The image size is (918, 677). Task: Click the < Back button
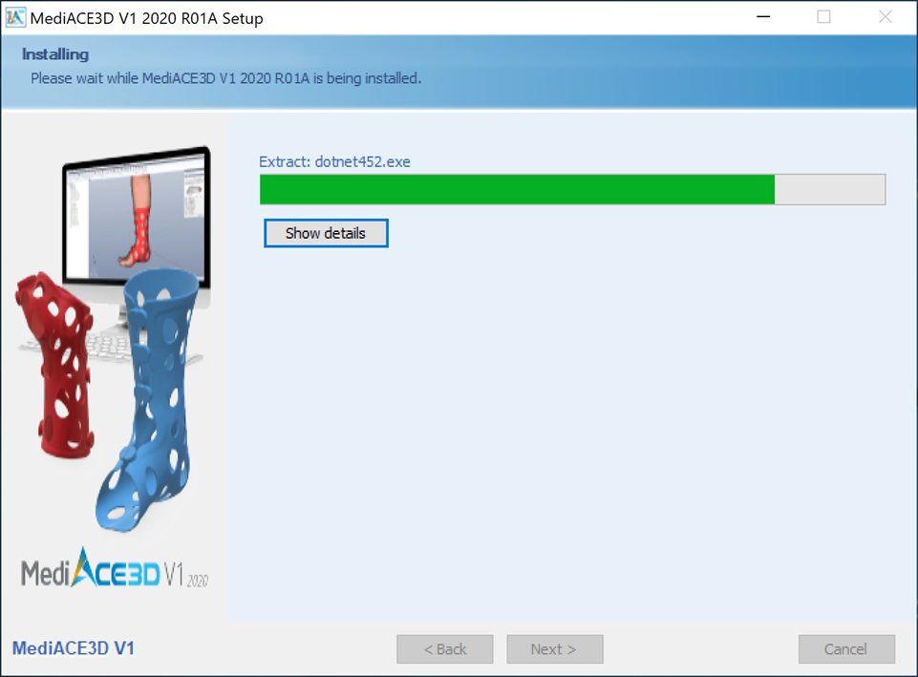[444, 649]
